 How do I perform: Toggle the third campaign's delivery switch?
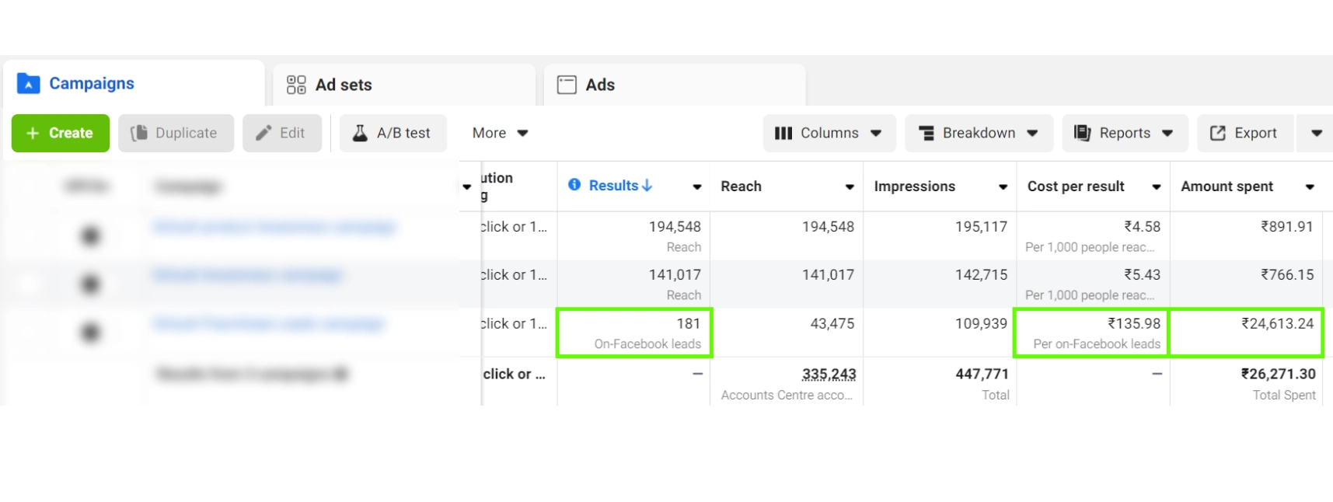91,333
